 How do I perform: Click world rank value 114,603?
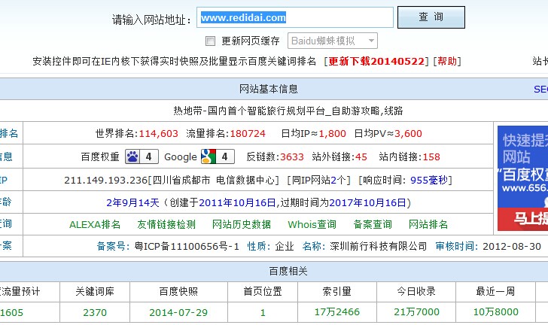coord(159,133)
